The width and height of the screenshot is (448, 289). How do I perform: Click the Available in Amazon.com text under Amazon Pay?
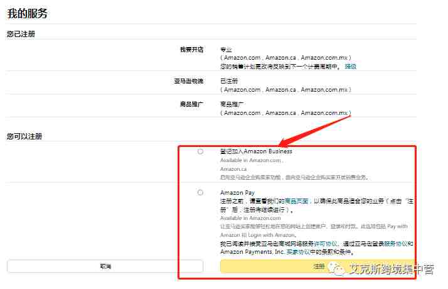[250, 218]
